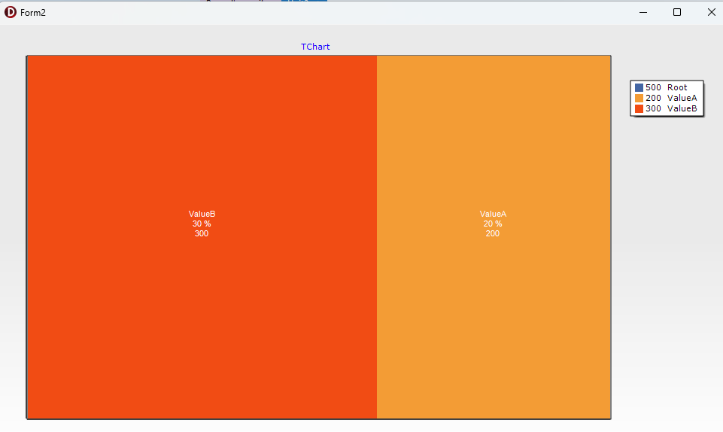Minimize the Form2 window

point(643,13)
